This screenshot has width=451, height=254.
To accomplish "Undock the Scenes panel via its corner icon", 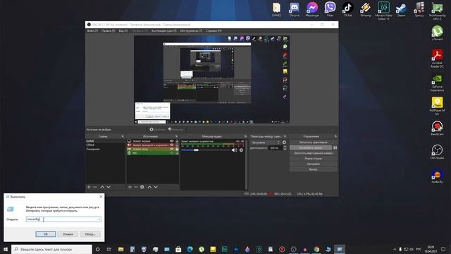I will point(123,136).
